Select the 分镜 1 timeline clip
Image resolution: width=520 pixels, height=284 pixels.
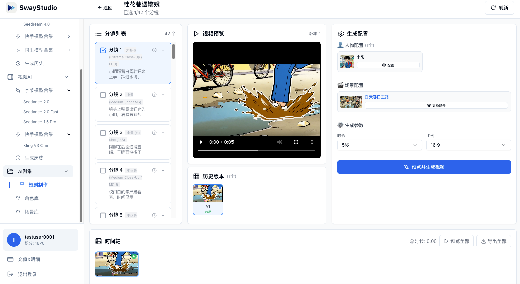pos(117,264)
